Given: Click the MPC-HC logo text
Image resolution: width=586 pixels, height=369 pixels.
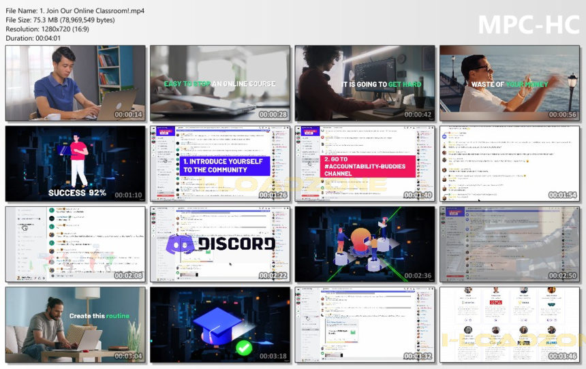Looking at the screenshot, I should click(x=529, y=25).
